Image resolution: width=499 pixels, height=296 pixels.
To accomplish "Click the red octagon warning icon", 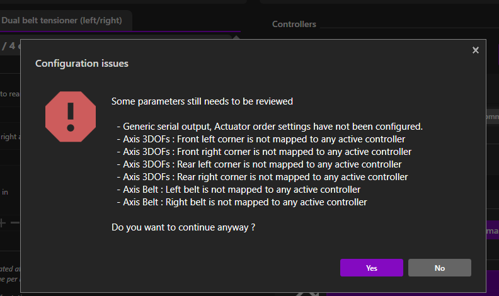I will click(70, 113).
